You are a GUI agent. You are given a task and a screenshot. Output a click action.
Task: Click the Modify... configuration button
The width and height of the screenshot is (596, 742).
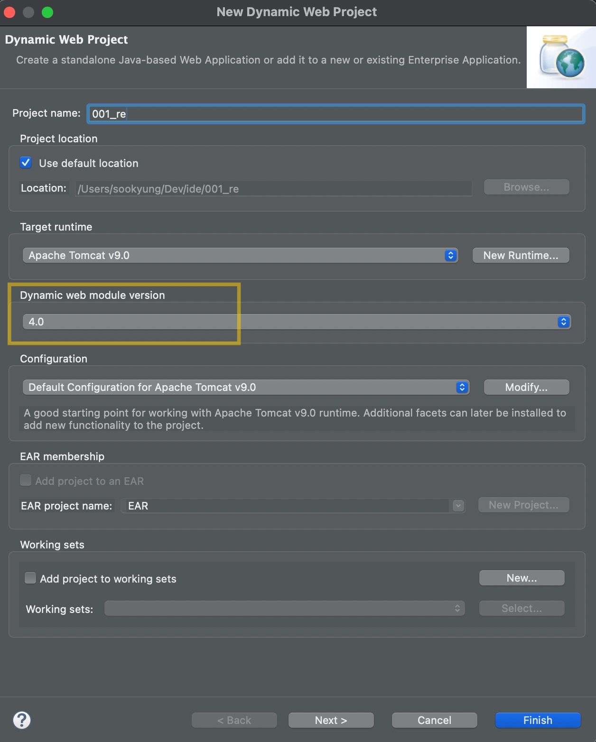tap(526, 387)
